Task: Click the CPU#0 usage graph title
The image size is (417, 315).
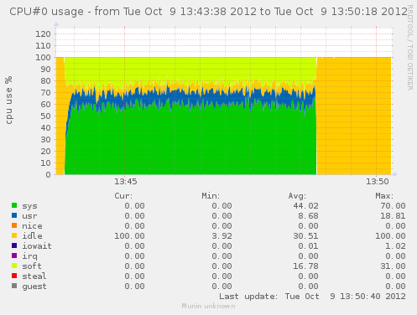Action: tap(208, 12)
